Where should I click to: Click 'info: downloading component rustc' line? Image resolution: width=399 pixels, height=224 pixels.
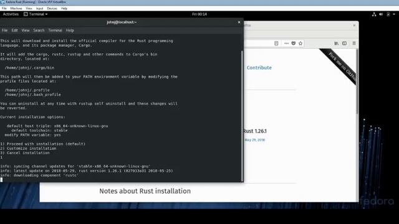[x=39, y=175]
